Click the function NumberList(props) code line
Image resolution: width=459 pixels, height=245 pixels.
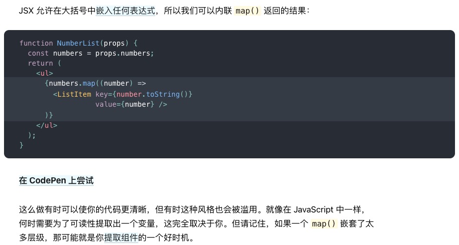[x=79, y=43]
